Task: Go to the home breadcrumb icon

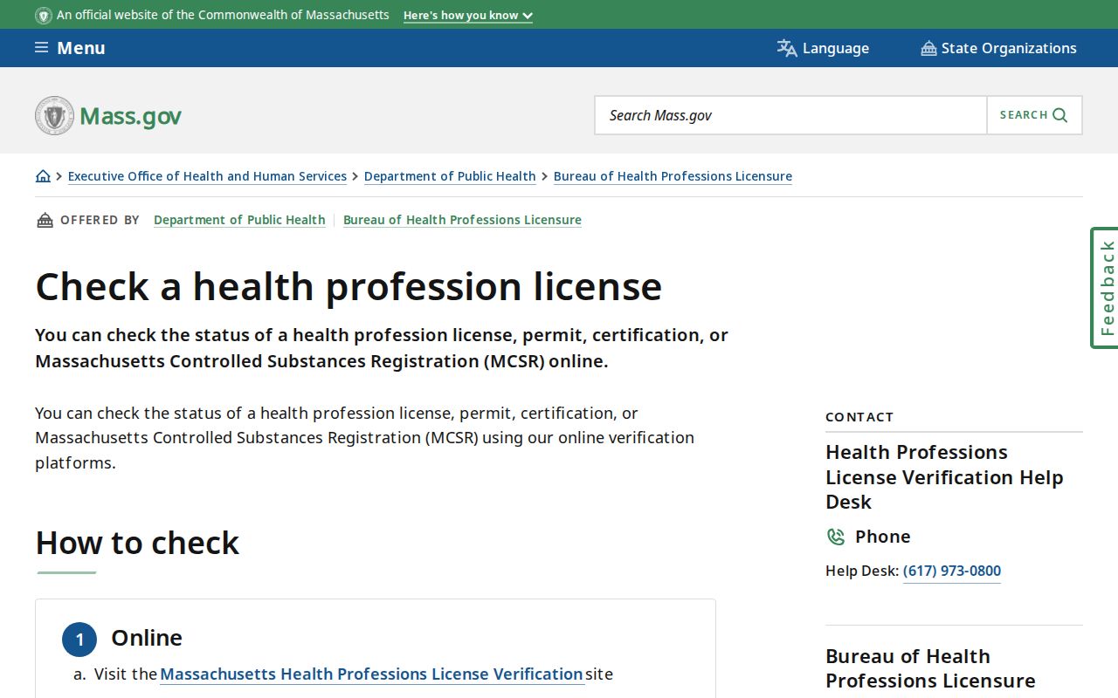Action: click(43, 176)
